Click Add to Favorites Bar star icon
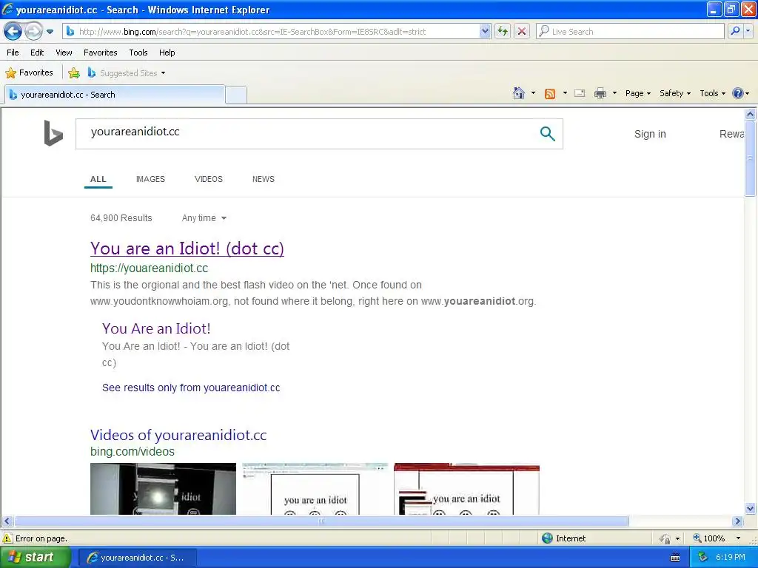 (x=74, y=73)
